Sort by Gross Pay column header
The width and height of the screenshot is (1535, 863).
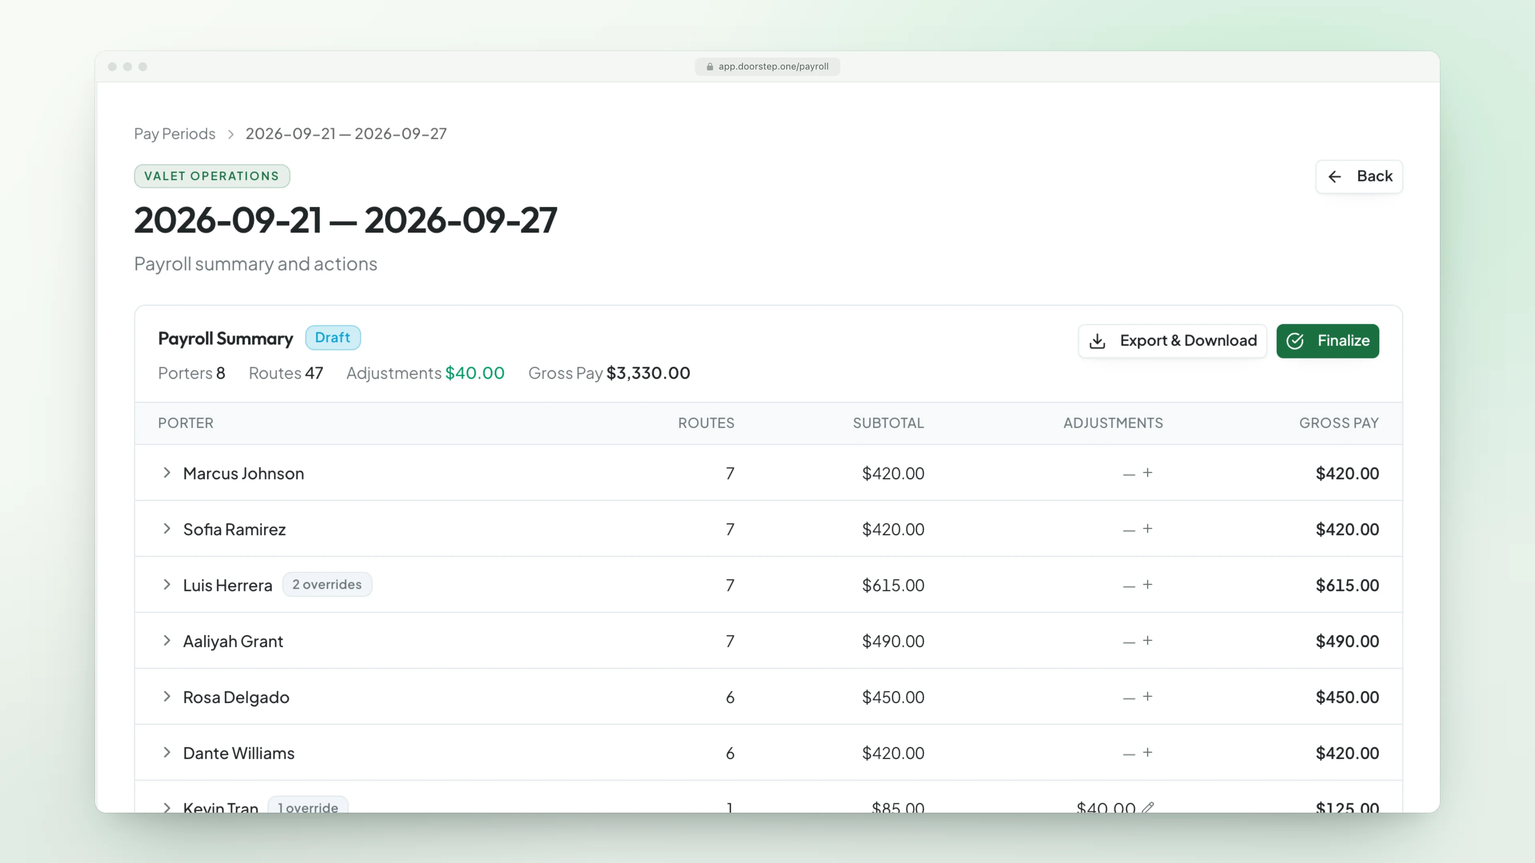pos(1339,423)
